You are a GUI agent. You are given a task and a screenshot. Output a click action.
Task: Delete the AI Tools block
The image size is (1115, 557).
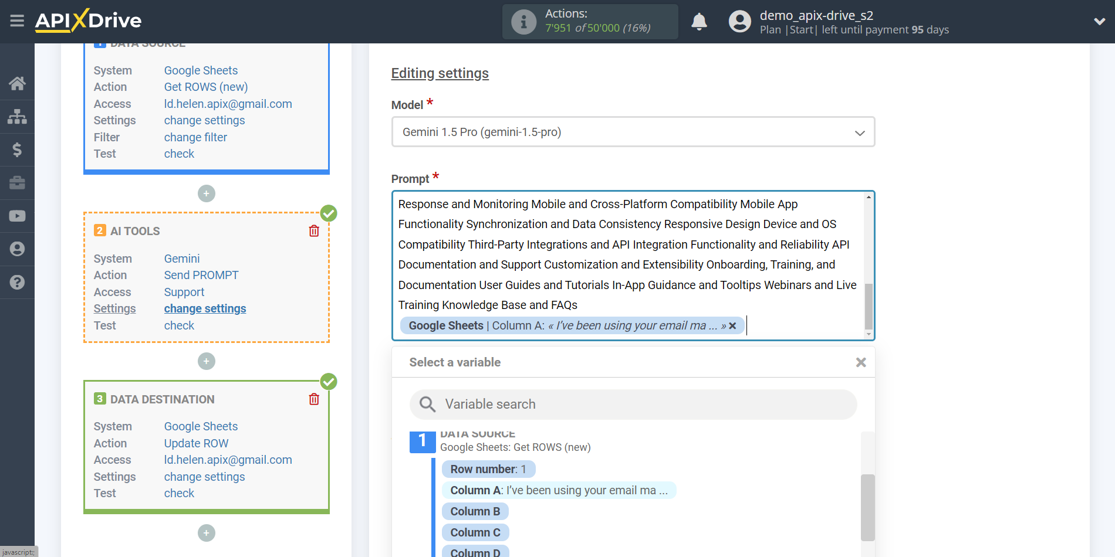pos(314,231)
